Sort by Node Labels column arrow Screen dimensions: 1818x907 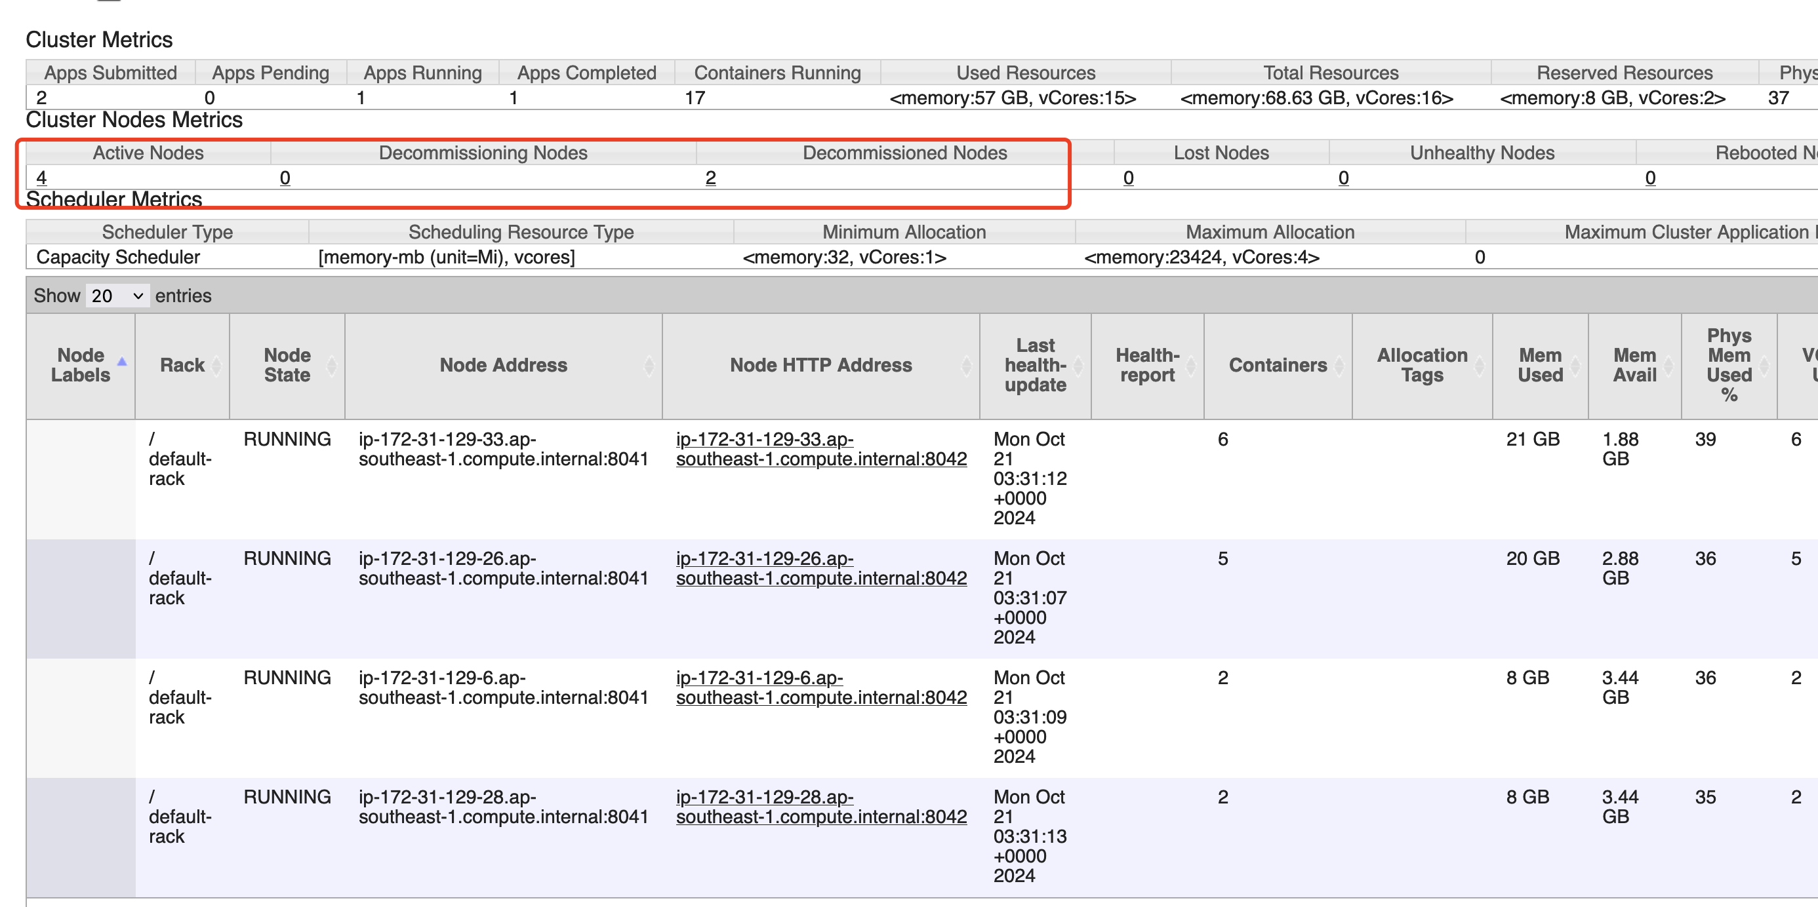pyautogui.click(x=121, y=362)
